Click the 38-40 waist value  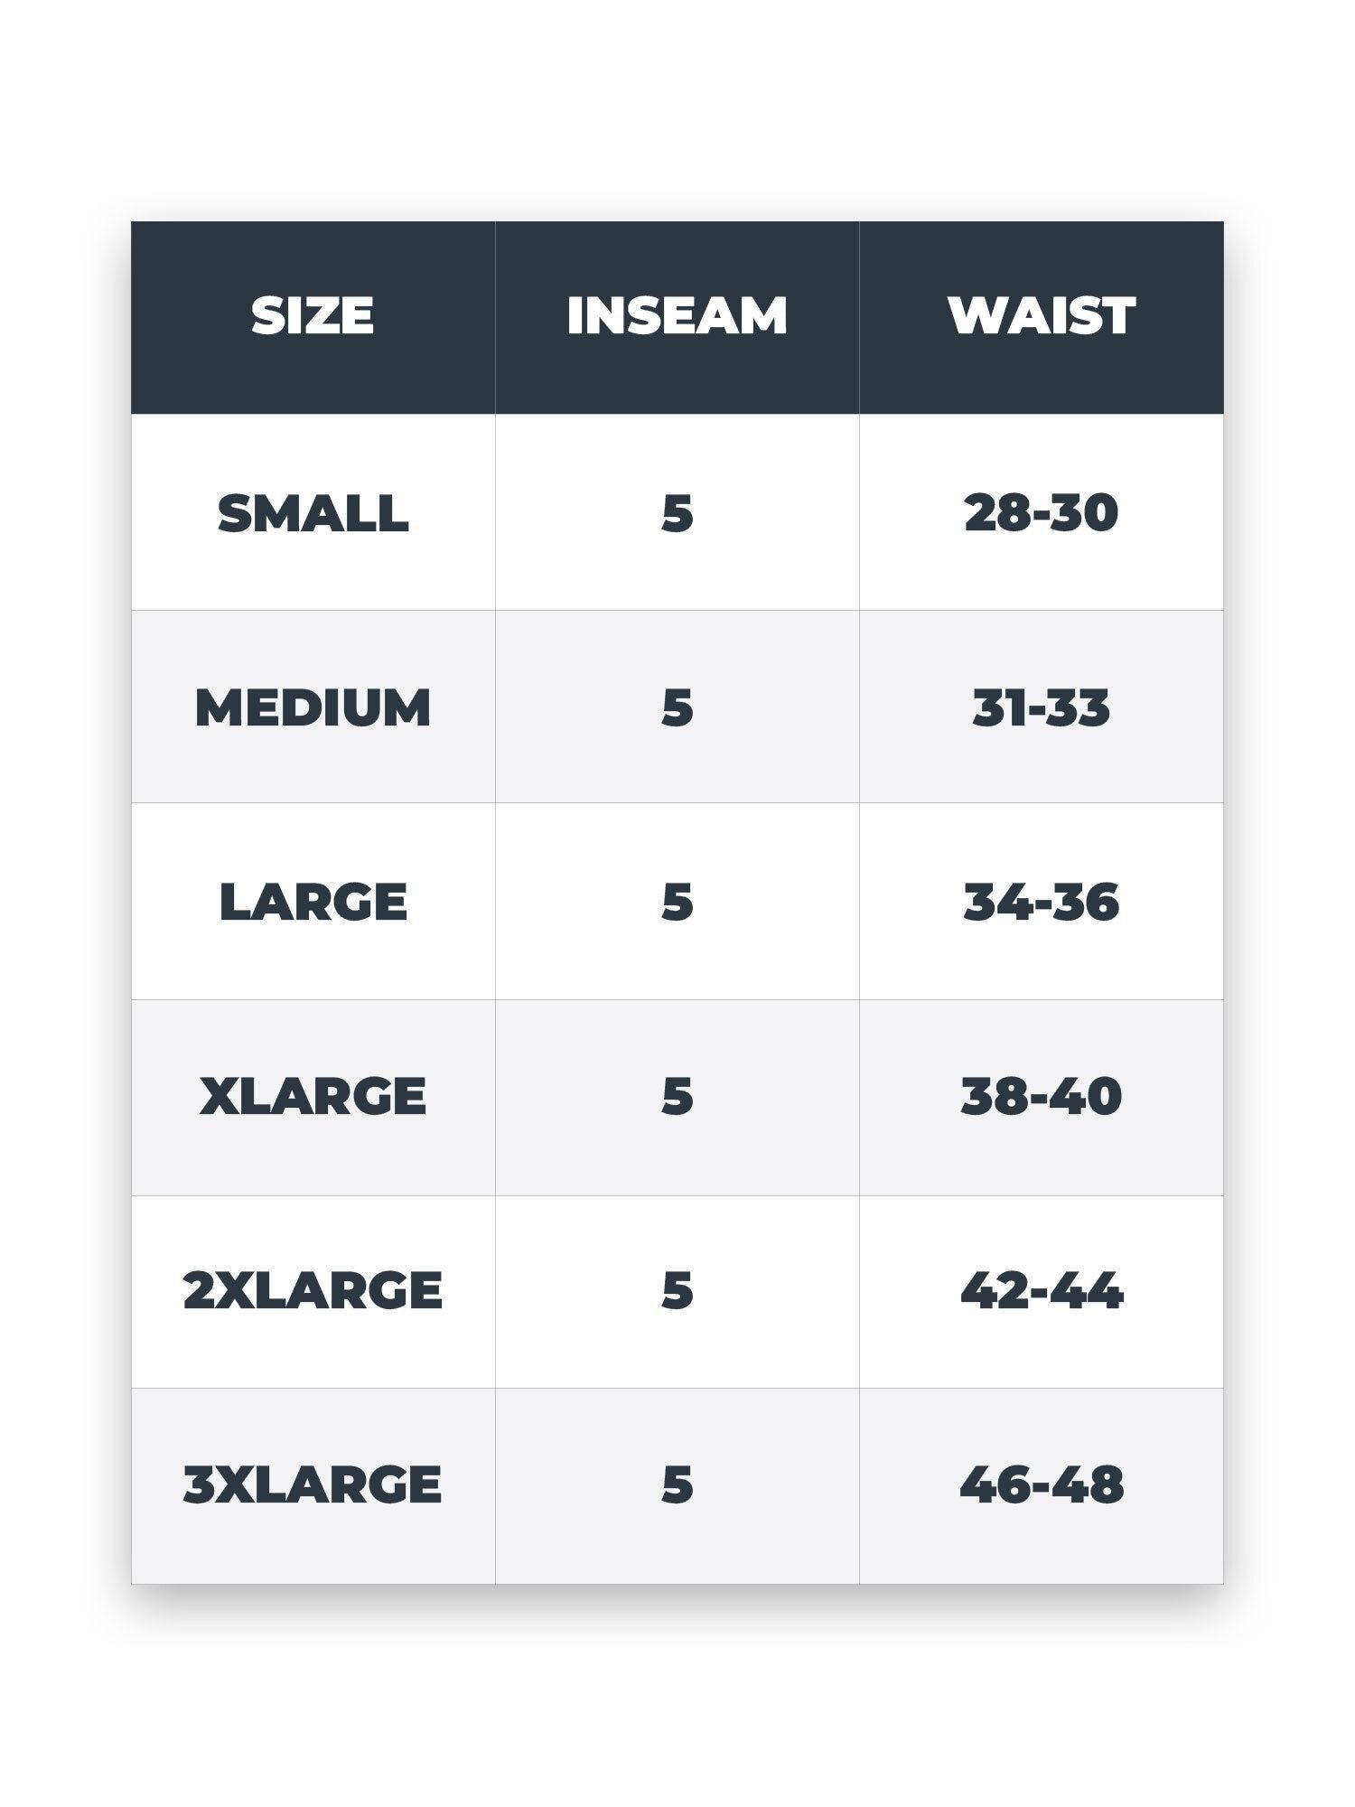[1041, 1096]
